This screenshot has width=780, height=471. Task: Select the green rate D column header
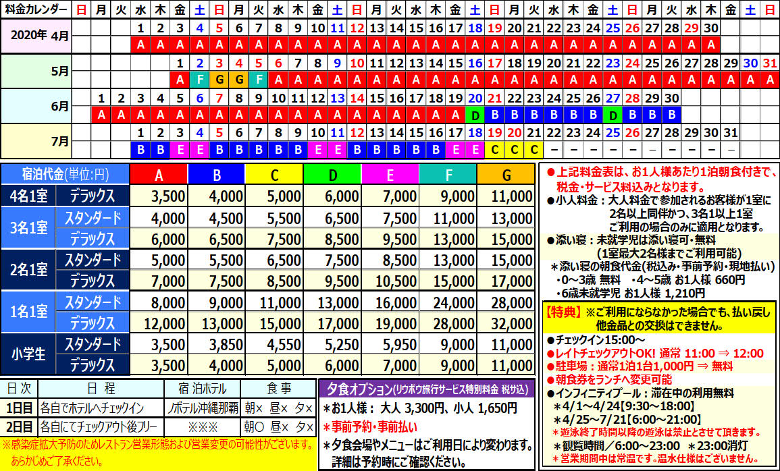[332, 175]
